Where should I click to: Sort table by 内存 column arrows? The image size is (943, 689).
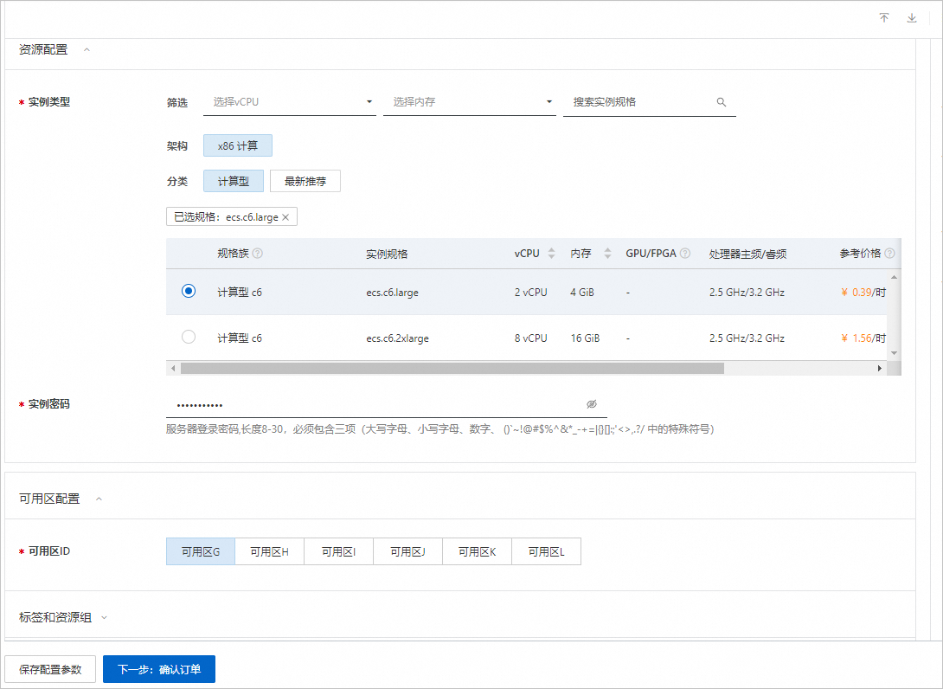607,254
